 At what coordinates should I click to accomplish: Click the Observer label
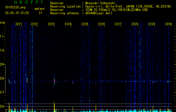click(x=57, y=3)
